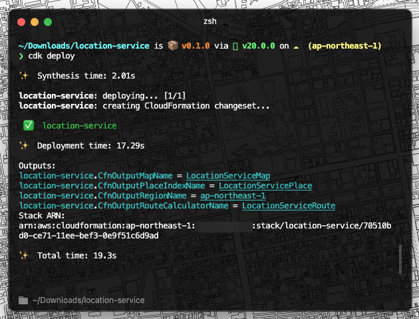Click the ~/Downloads/location-service prompt path
Screen dimensions: 419x319
coord(84,46)
